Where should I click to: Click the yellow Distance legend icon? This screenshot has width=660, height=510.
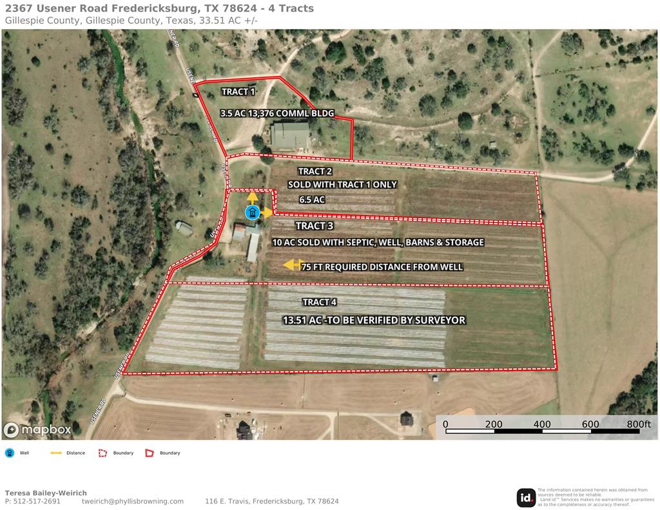tap(56, 453)
